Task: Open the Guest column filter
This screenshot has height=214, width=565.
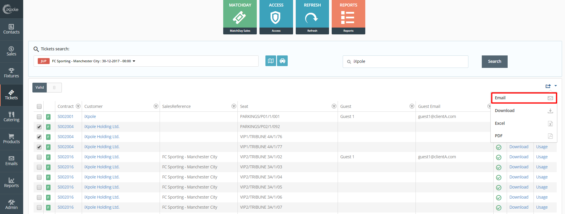Action: coord(412,106)
